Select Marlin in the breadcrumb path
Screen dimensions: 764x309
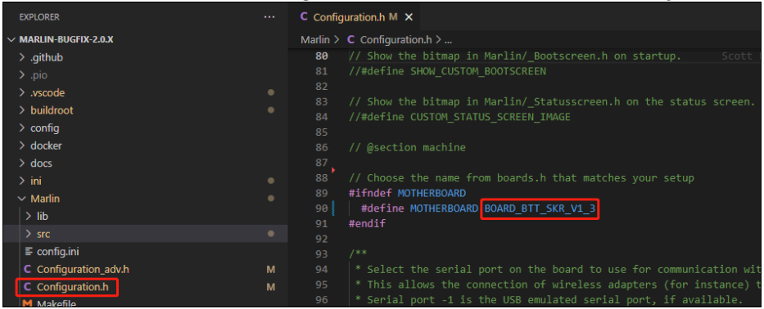tap(315, 39)
